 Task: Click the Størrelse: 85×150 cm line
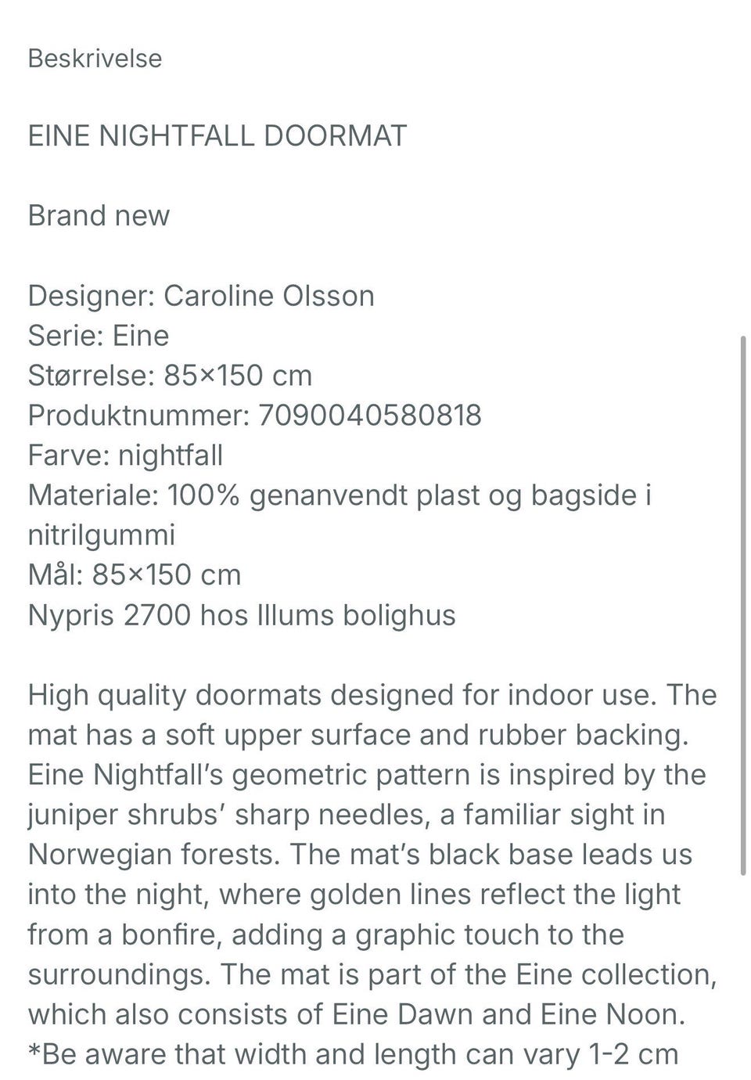coord(170,376)
